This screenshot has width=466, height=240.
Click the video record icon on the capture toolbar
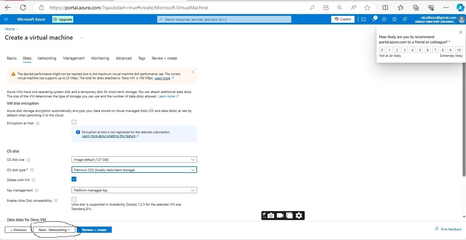tap(280, 216)
